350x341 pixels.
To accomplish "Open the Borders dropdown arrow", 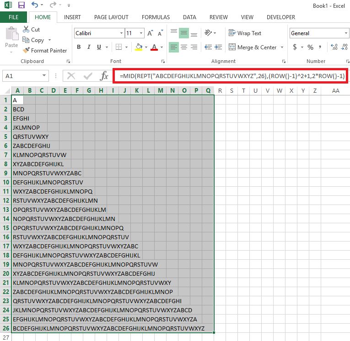I will (127, 47).
